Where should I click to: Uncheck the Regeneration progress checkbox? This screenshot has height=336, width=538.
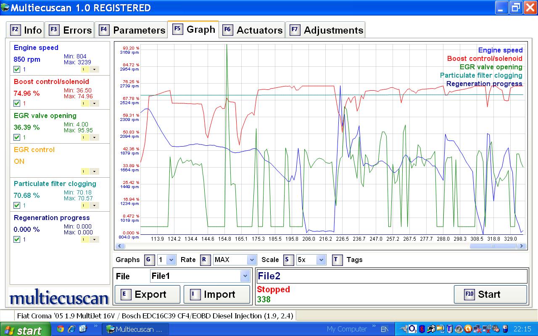click(17, 239)
